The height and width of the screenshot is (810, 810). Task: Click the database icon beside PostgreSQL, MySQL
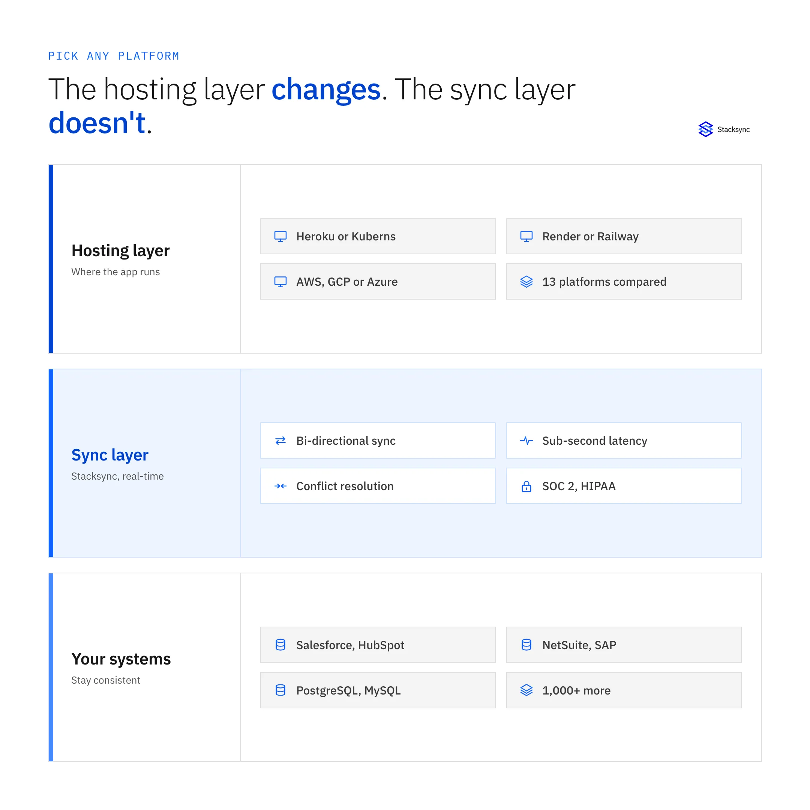(280, 690)
